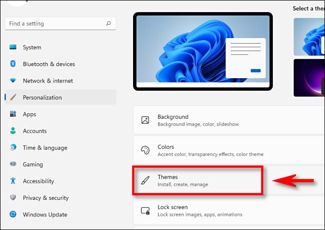Screen dimensions: 325x230
Task: Click the System monitor icon in sidebar
Action: [x=13, y=47]
